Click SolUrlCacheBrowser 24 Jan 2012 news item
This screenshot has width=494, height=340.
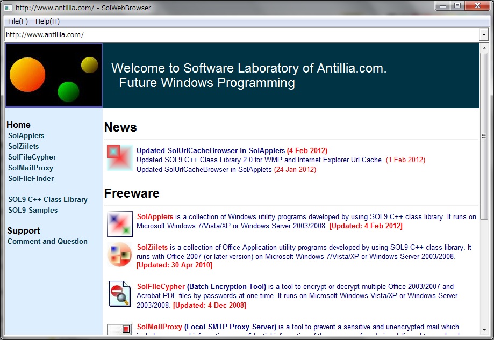226,169
